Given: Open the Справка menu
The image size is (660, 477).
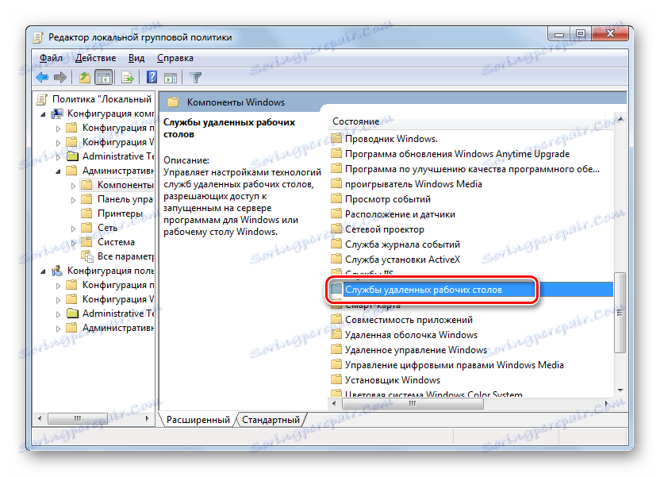Looking at the screenshot, I should [175, 58].
